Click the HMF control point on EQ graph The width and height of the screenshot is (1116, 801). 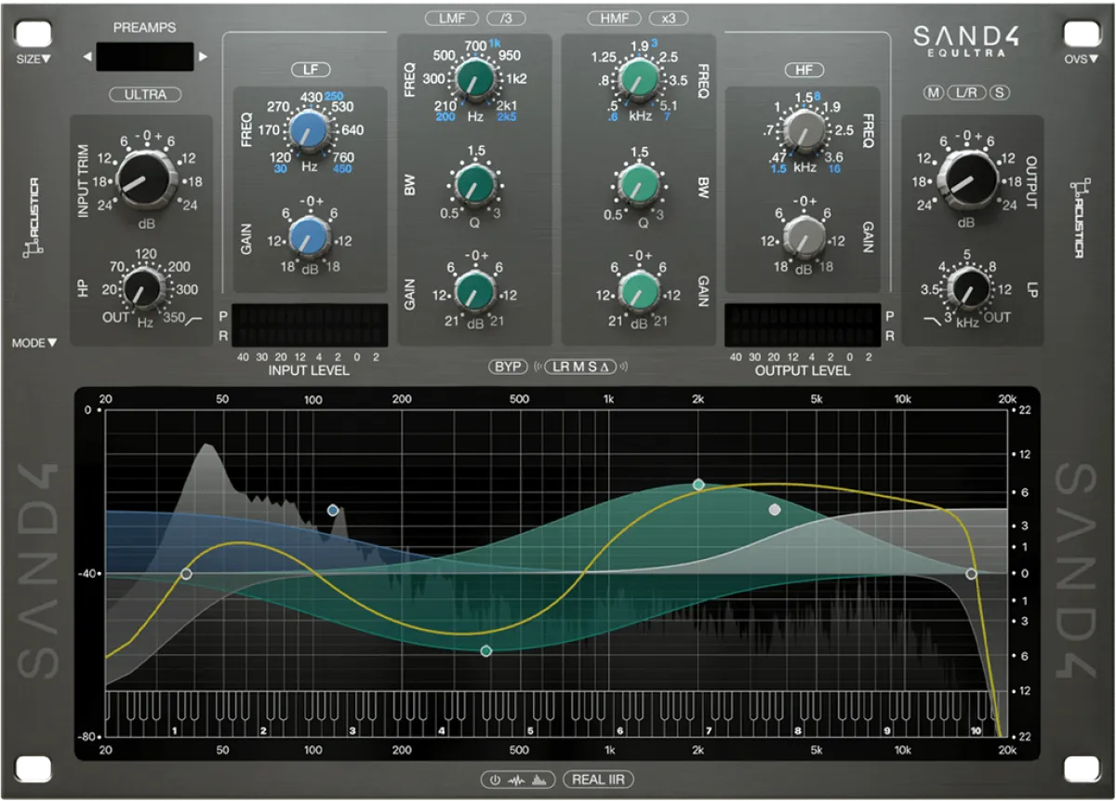click(x=698, y=483)
